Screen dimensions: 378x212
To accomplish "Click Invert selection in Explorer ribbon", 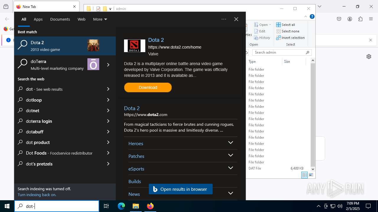I will (x=291, y=38).
